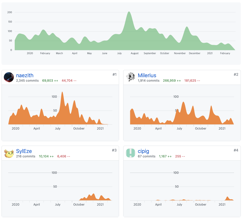The image size is (242, 219).
Task: Open the cipig username link
Action: coord(143,151)
